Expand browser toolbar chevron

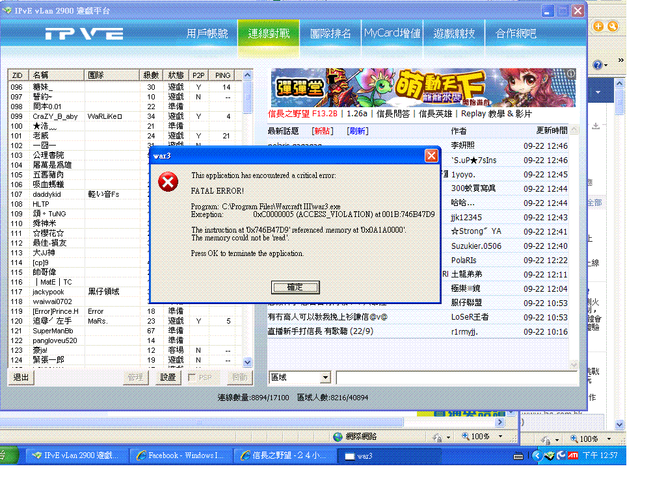621,60
